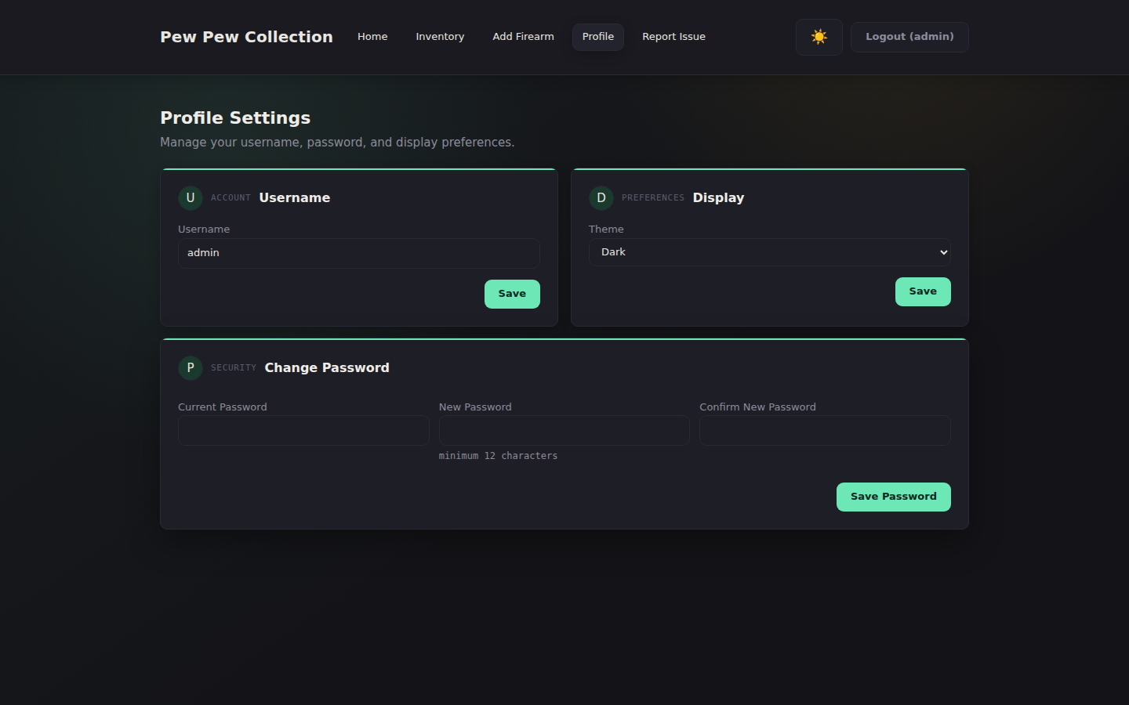Navigate to the Home page
This screenshot has height=705, width=1129.
pos(372,36)
